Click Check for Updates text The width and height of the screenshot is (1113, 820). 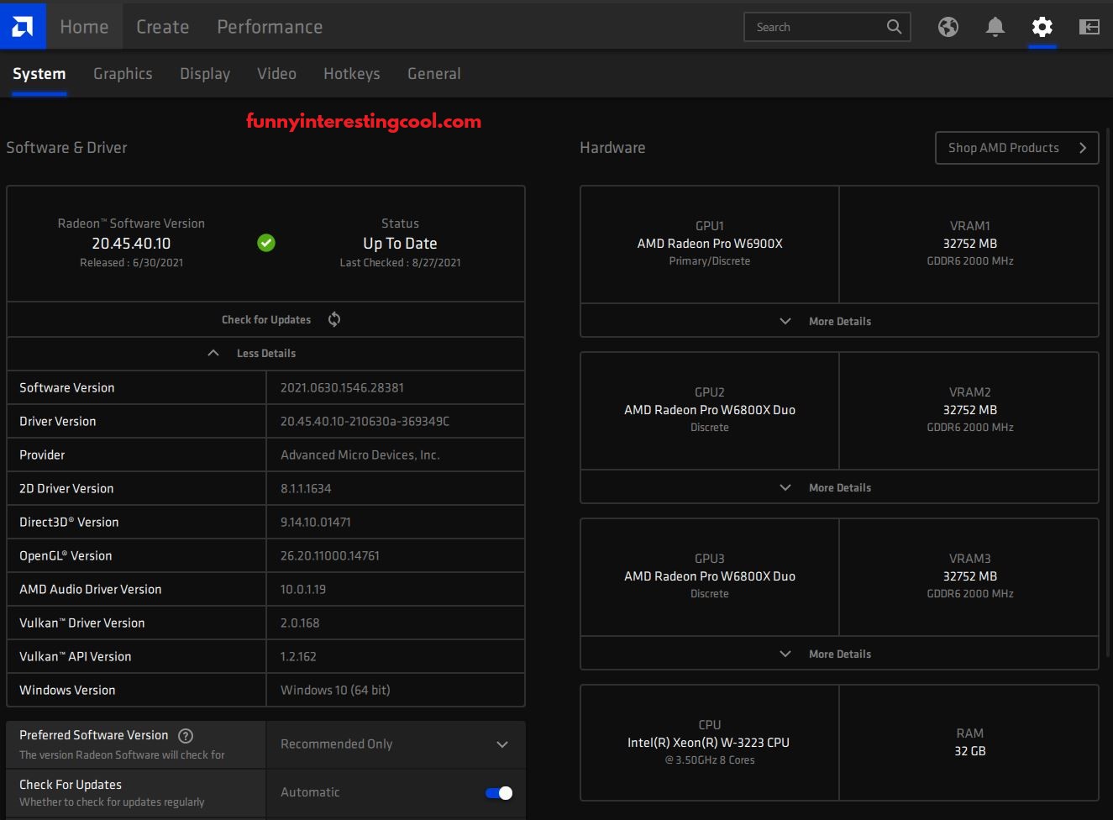coord(266,320)
